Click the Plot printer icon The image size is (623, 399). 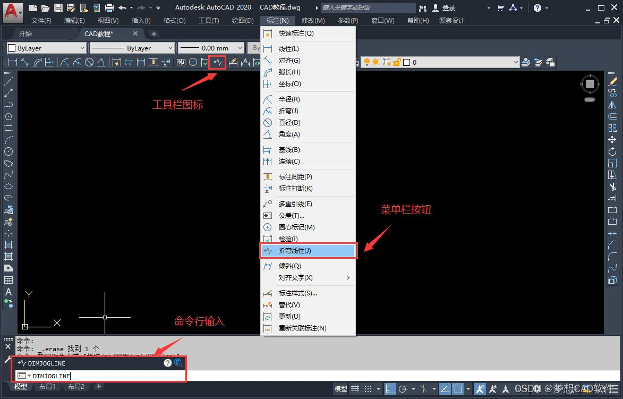109,7
